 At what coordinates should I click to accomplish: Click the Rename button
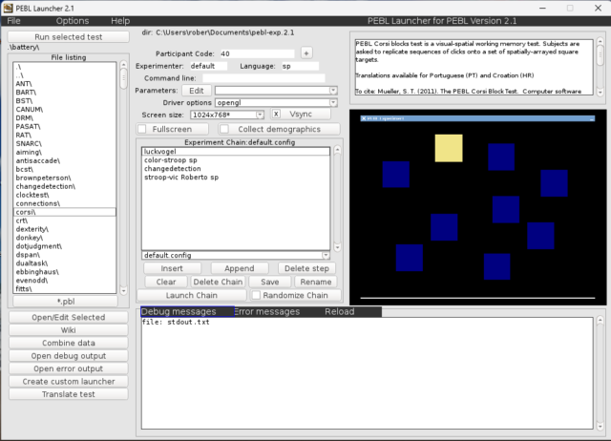[316, 282]
